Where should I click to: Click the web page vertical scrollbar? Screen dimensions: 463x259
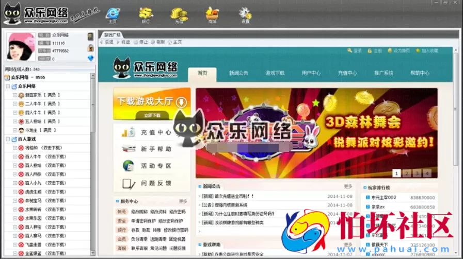coord(456,109)
